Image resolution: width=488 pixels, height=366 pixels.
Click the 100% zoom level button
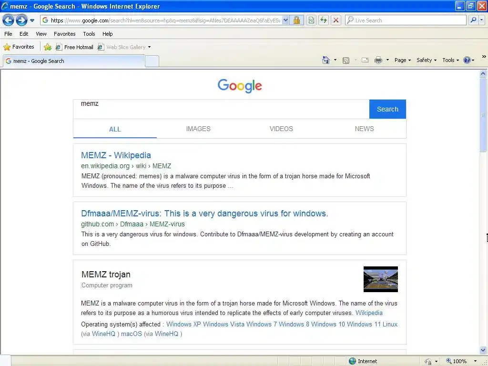point(456,361)
